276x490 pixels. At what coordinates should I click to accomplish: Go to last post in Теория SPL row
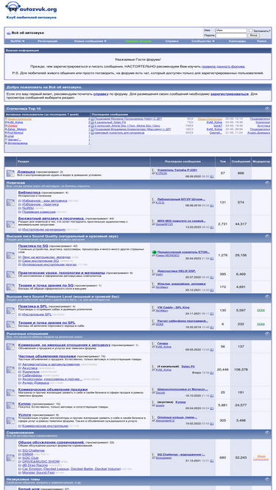212,327
